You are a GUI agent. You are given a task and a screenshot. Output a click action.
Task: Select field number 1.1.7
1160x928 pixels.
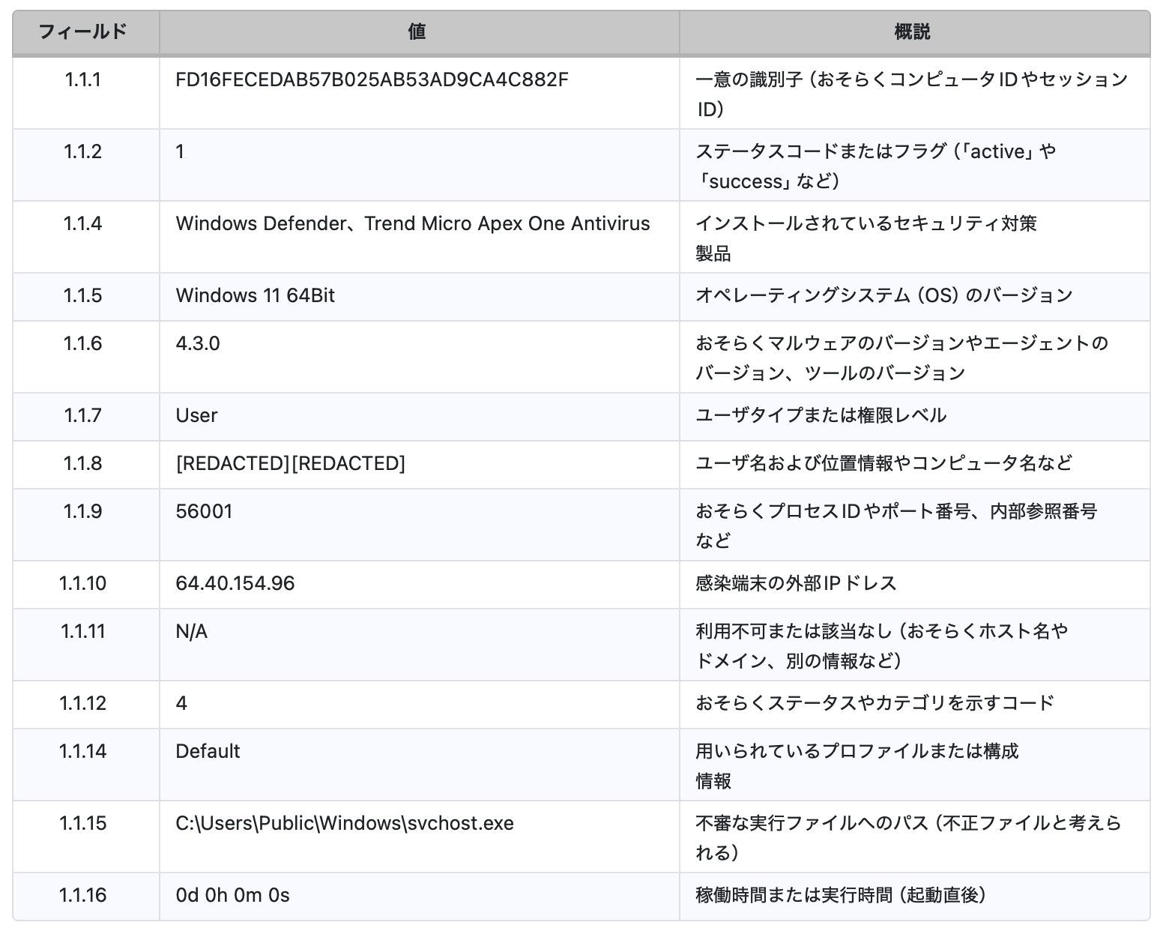[82, 415]
